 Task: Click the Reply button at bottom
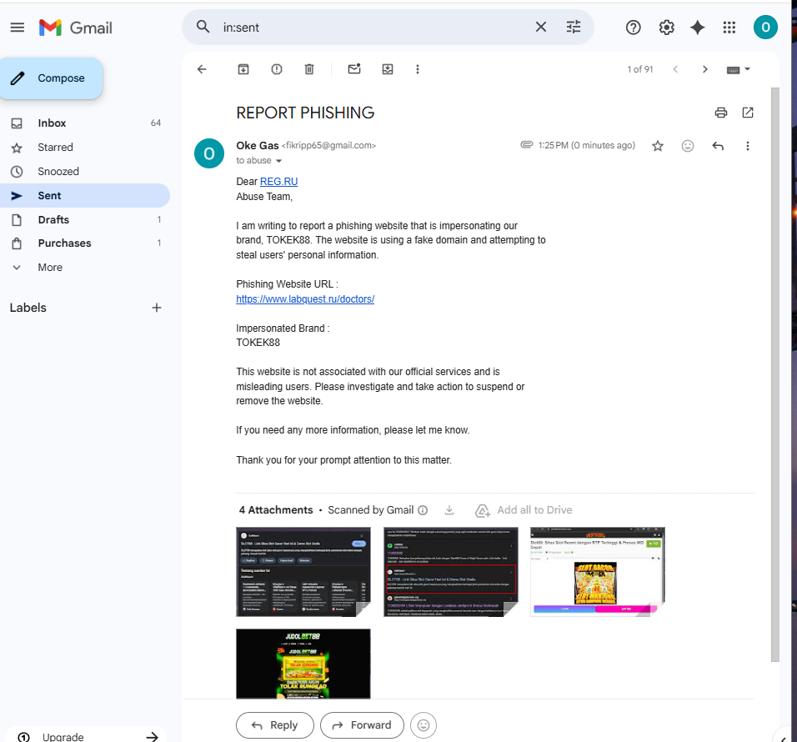tap(275, 725)
